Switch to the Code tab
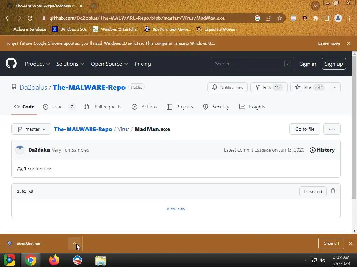This screenshot has height=267, width=357. click(24, 107)
